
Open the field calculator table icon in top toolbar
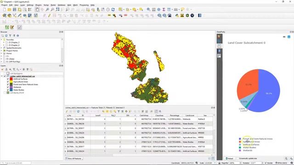(x=153, y=9)
